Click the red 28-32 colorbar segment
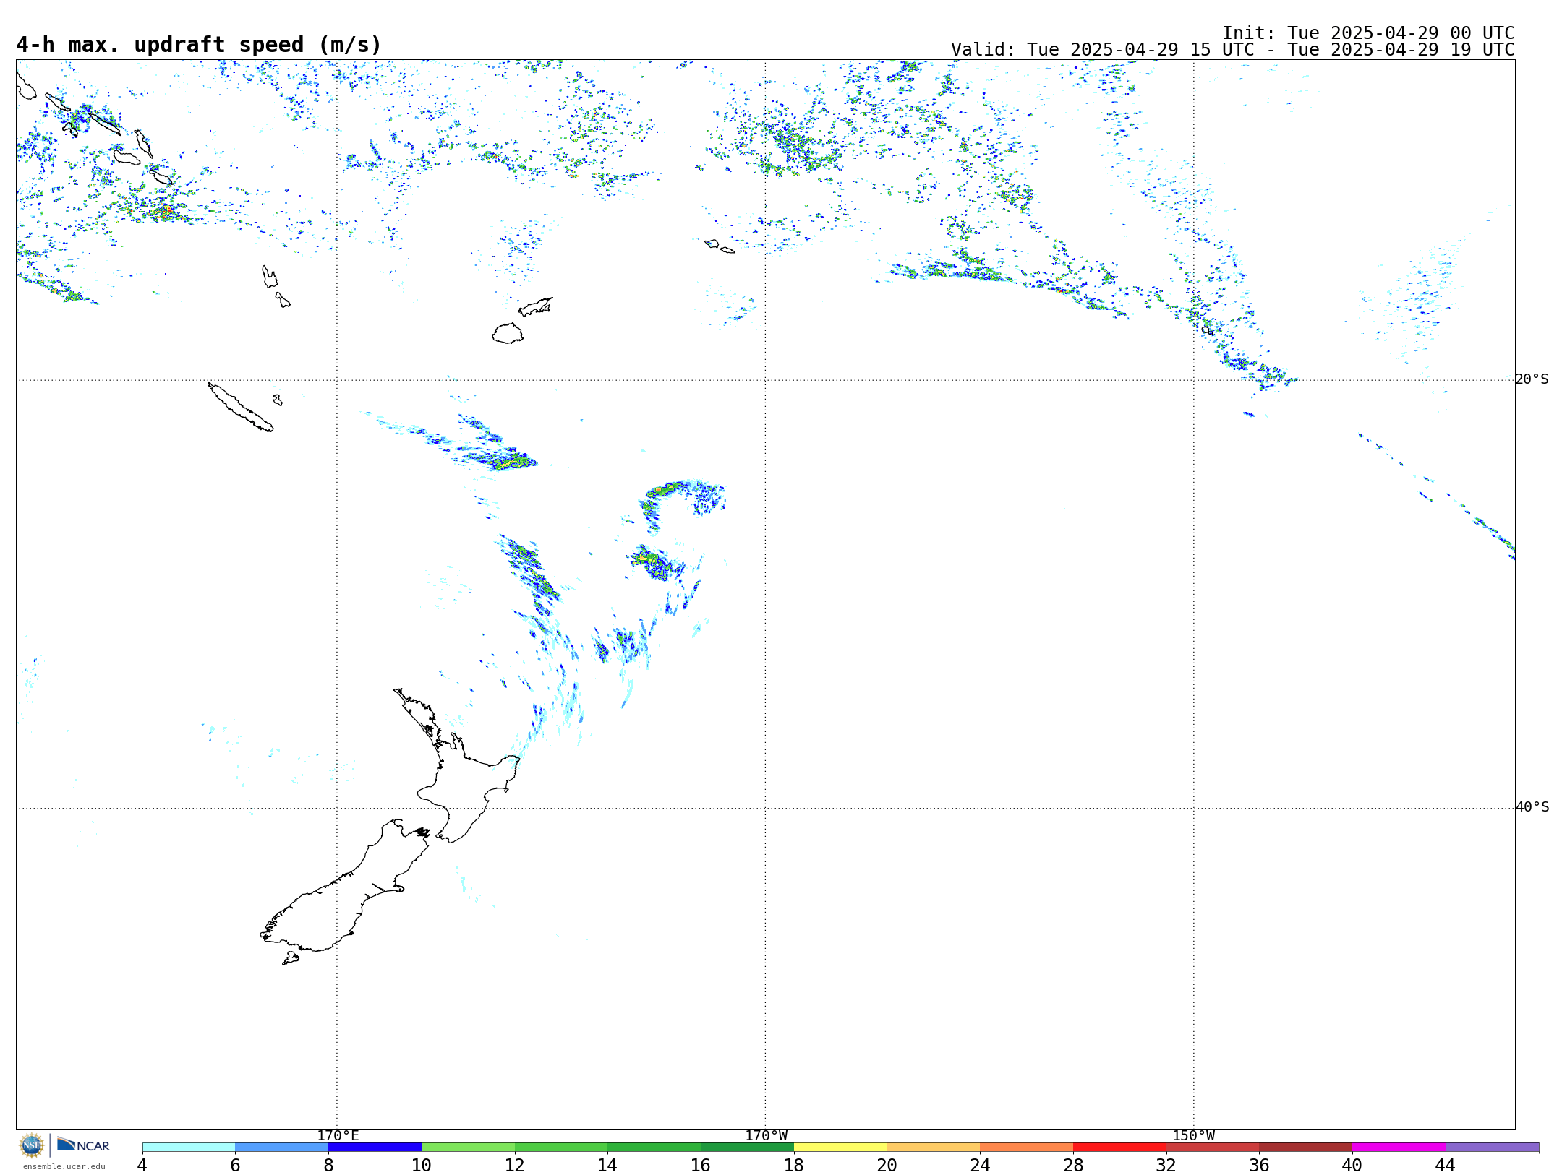 click(1119, 1148)
